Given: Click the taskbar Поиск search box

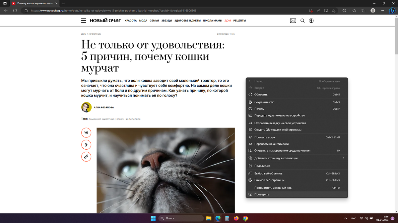Looking at the screenshot, I should click(180, 218).
